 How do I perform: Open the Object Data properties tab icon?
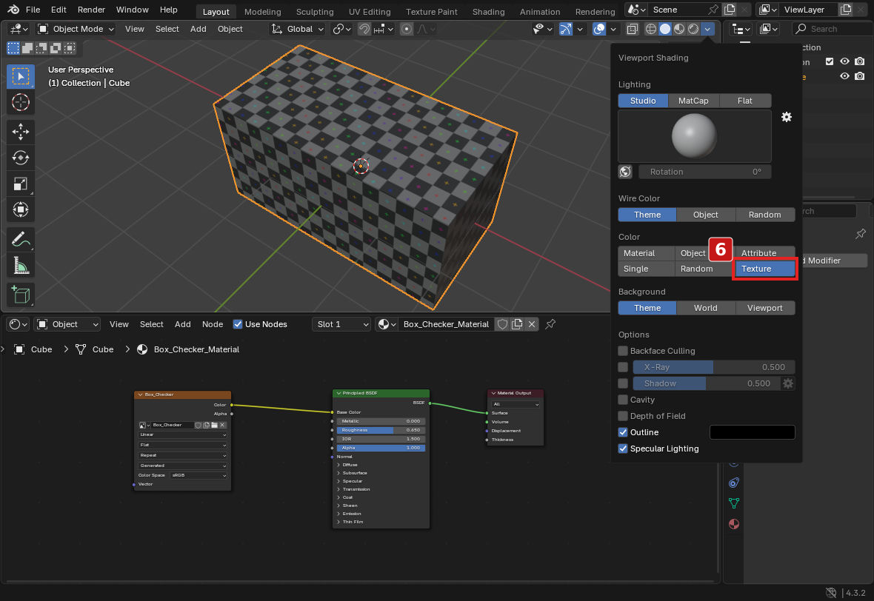click(734, 503)
